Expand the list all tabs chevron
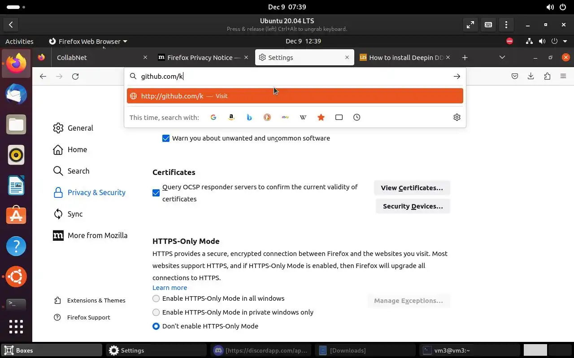Viewport: 574px width, 358px height. (502, 57)
